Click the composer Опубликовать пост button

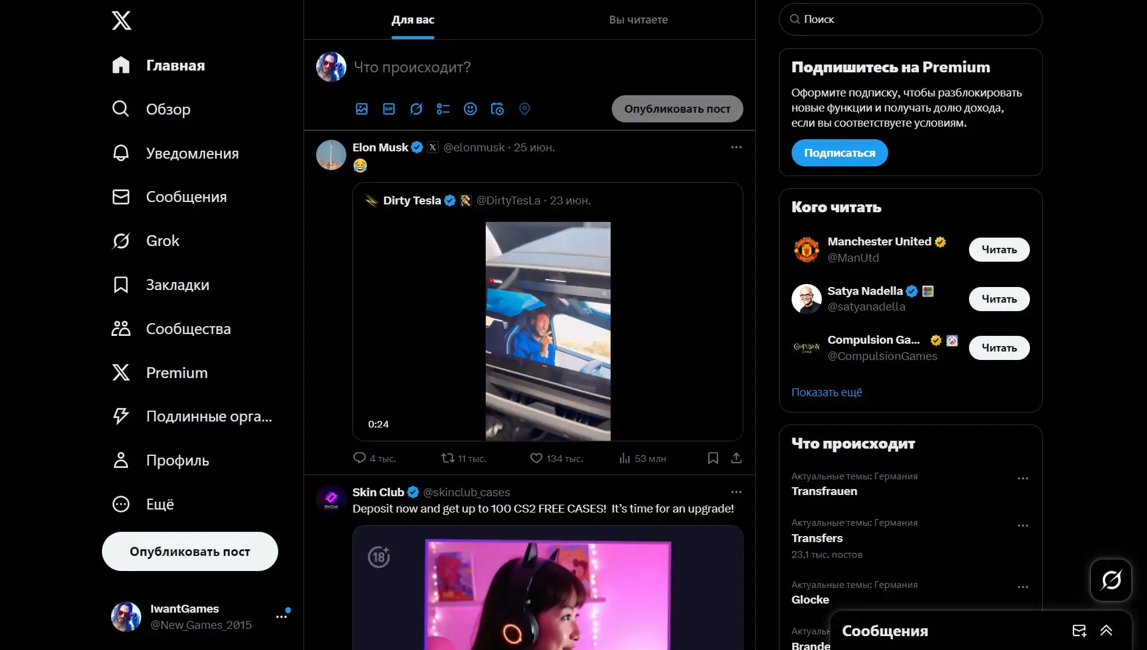pyautogui.click(x=677, y=109)
